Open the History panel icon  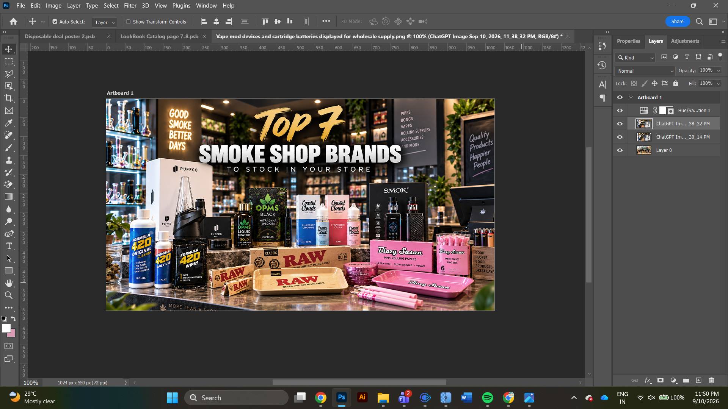(602, 65)
